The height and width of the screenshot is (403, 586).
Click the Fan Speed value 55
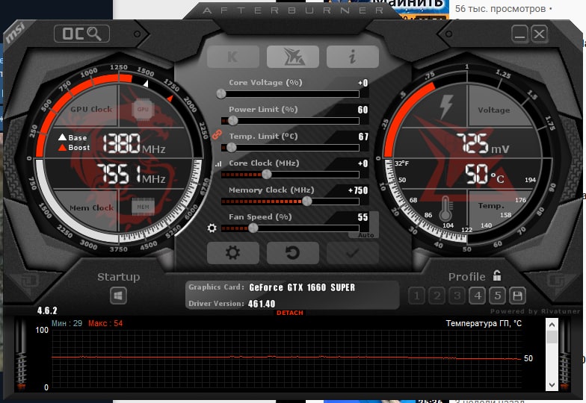pyautogui.click(x=363, y=217)
